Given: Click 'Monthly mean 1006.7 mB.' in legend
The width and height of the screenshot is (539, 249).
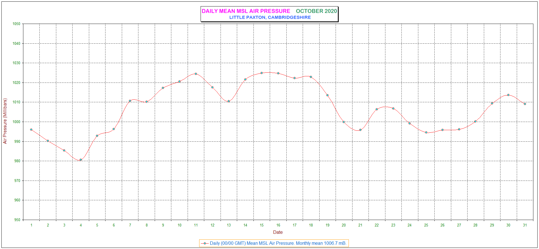Looking at the screenshot, I should point(321,243).
